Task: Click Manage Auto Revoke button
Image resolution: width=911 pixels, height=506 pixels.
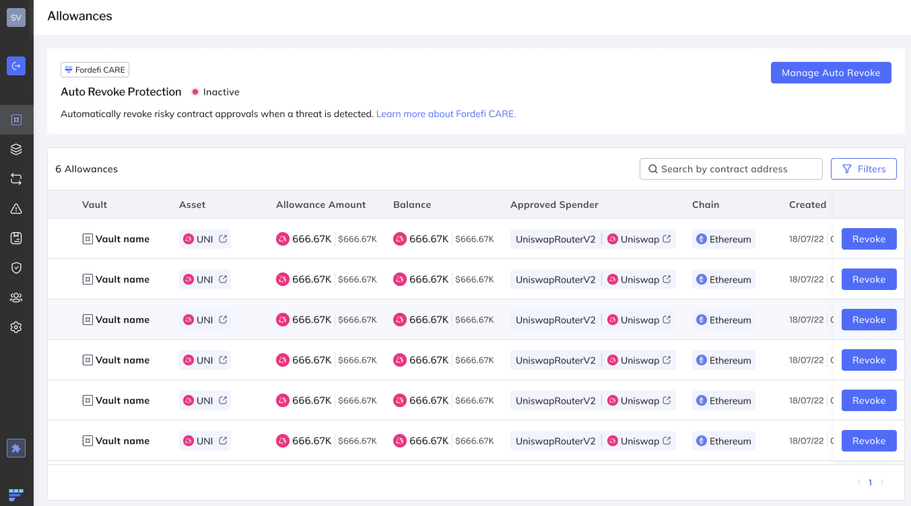Action: click(x=831, y=73)
